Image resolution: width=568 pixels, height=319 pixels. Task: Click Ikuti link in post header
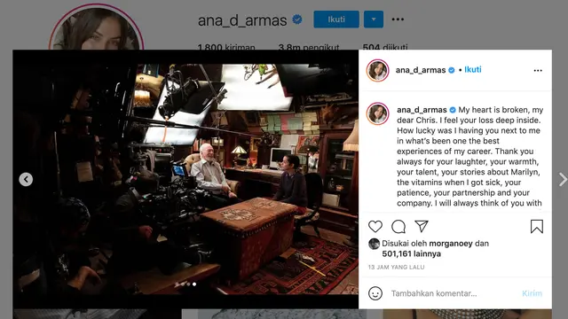point(473,69)
